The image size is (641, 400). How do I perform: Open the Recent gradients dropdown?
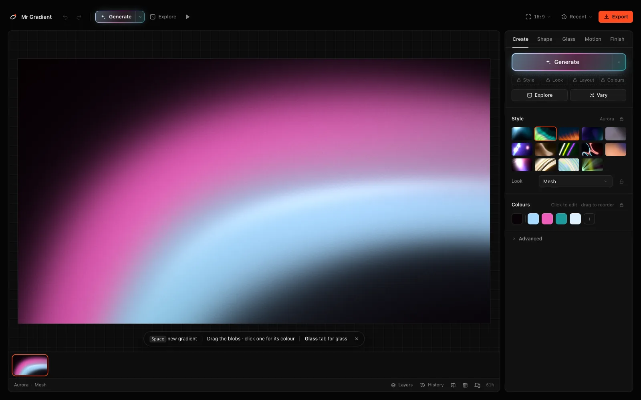coord(576,17)
